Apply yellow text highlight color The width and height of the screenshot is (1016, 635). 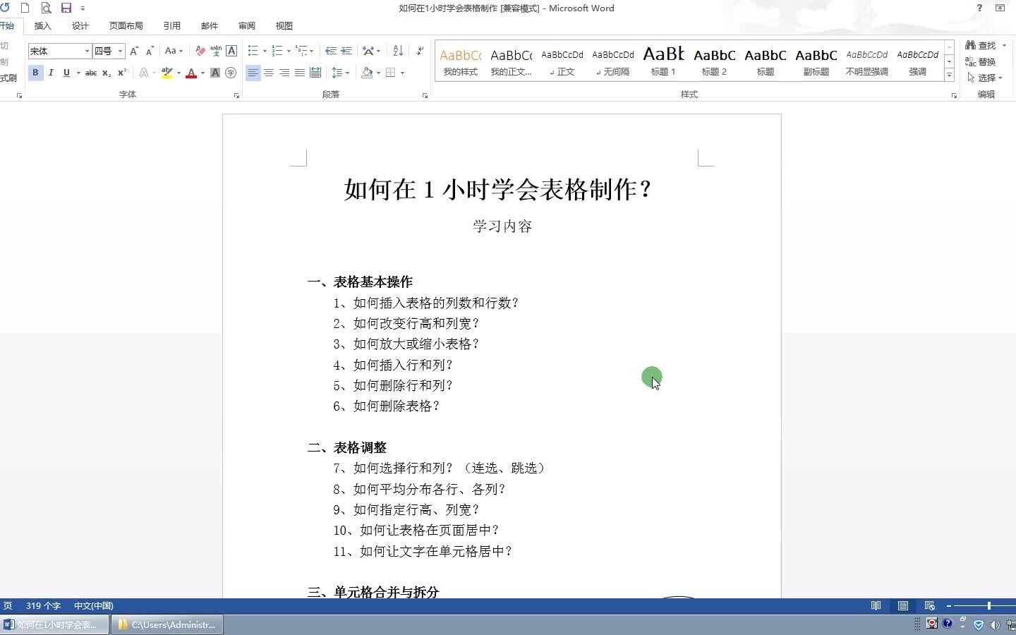[167, 73]
